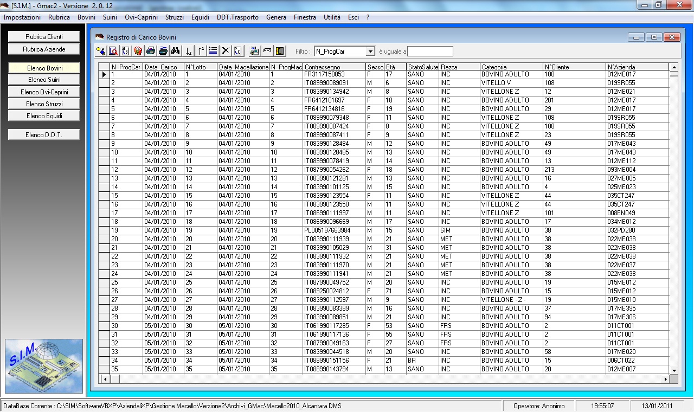This screenshot has width=694, height=412.
Task: Click the S.I.M. logo image
Action: (44, 366)
